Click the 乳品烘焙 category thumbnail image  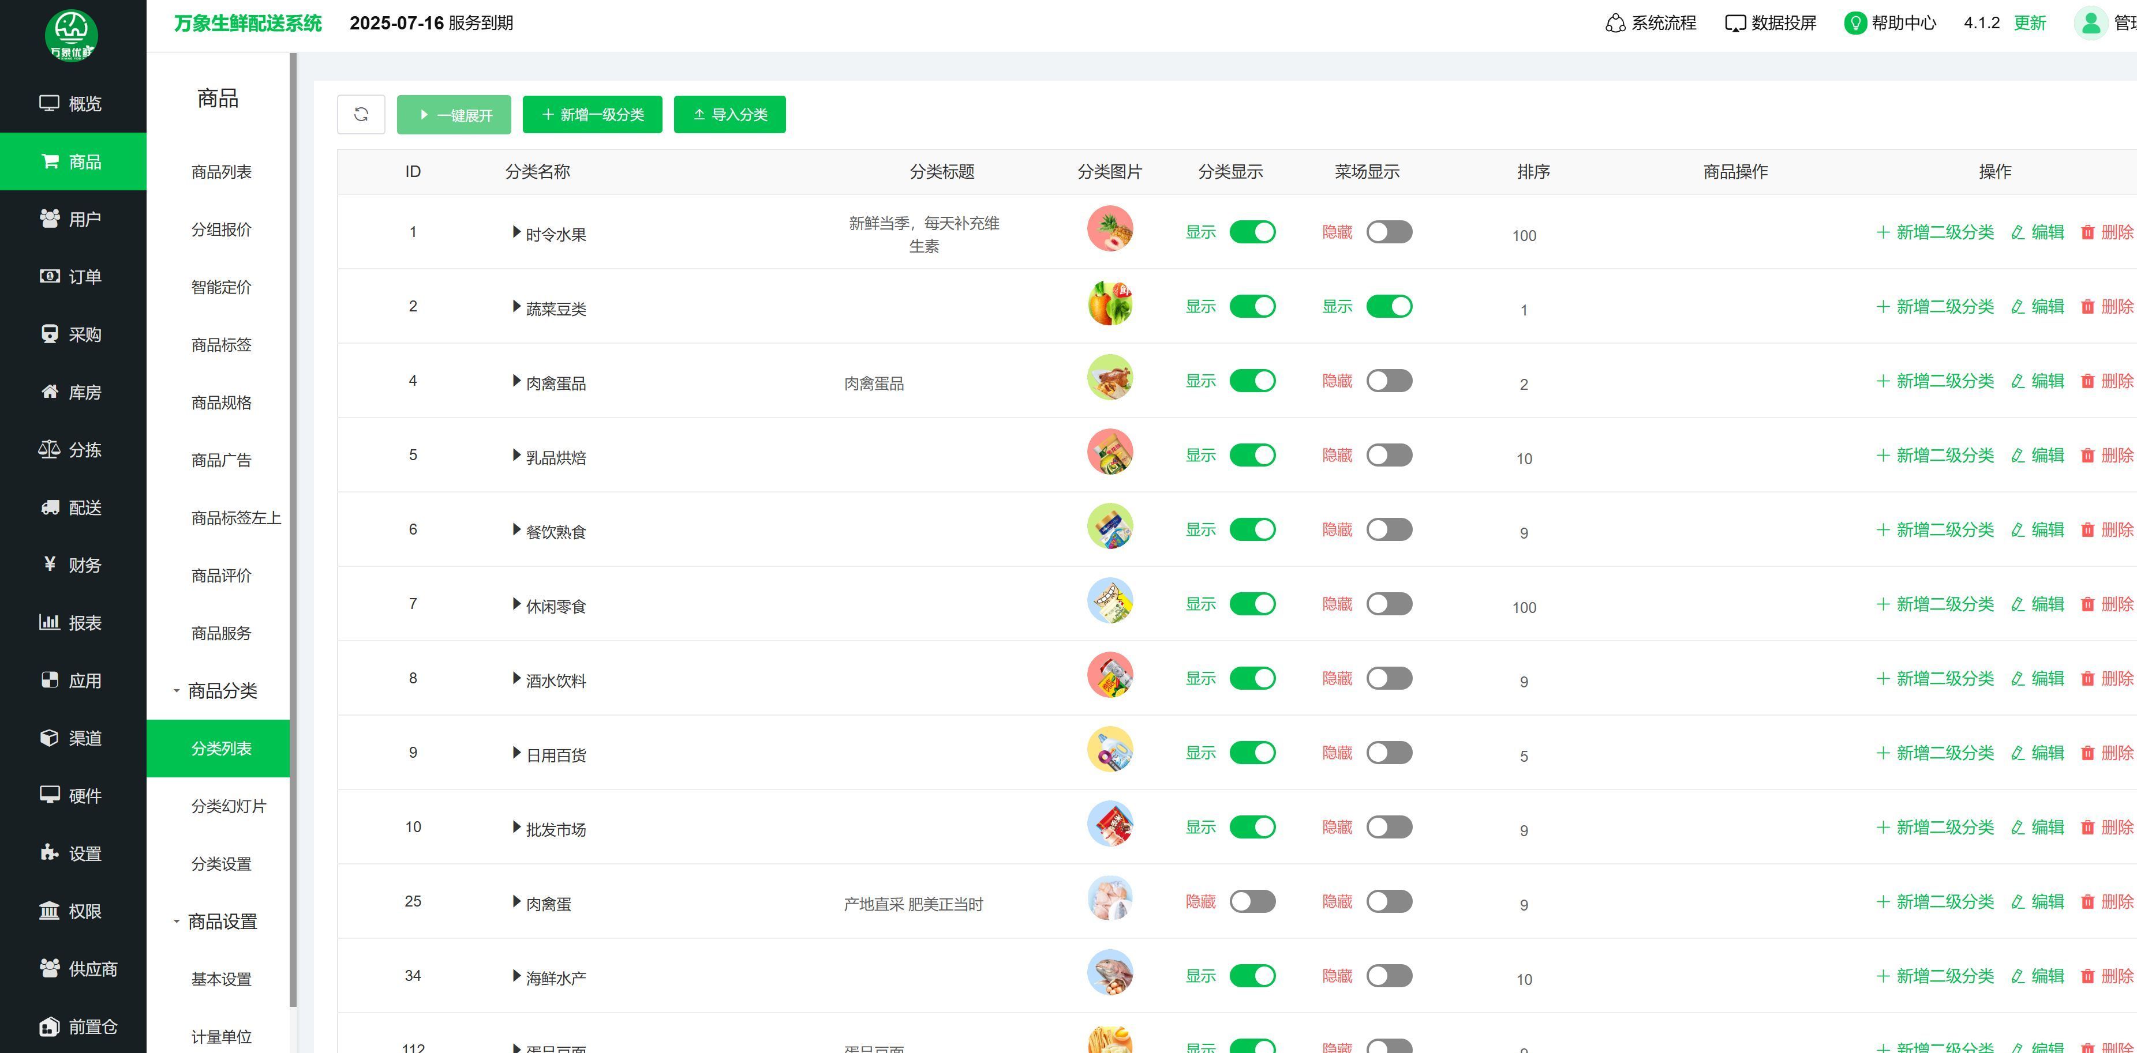pos(1109,453)
